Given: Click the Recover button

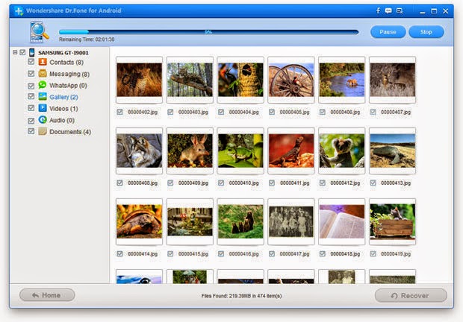Looking at the screenshot, I should pyautogui.click(x=411, y=295).
